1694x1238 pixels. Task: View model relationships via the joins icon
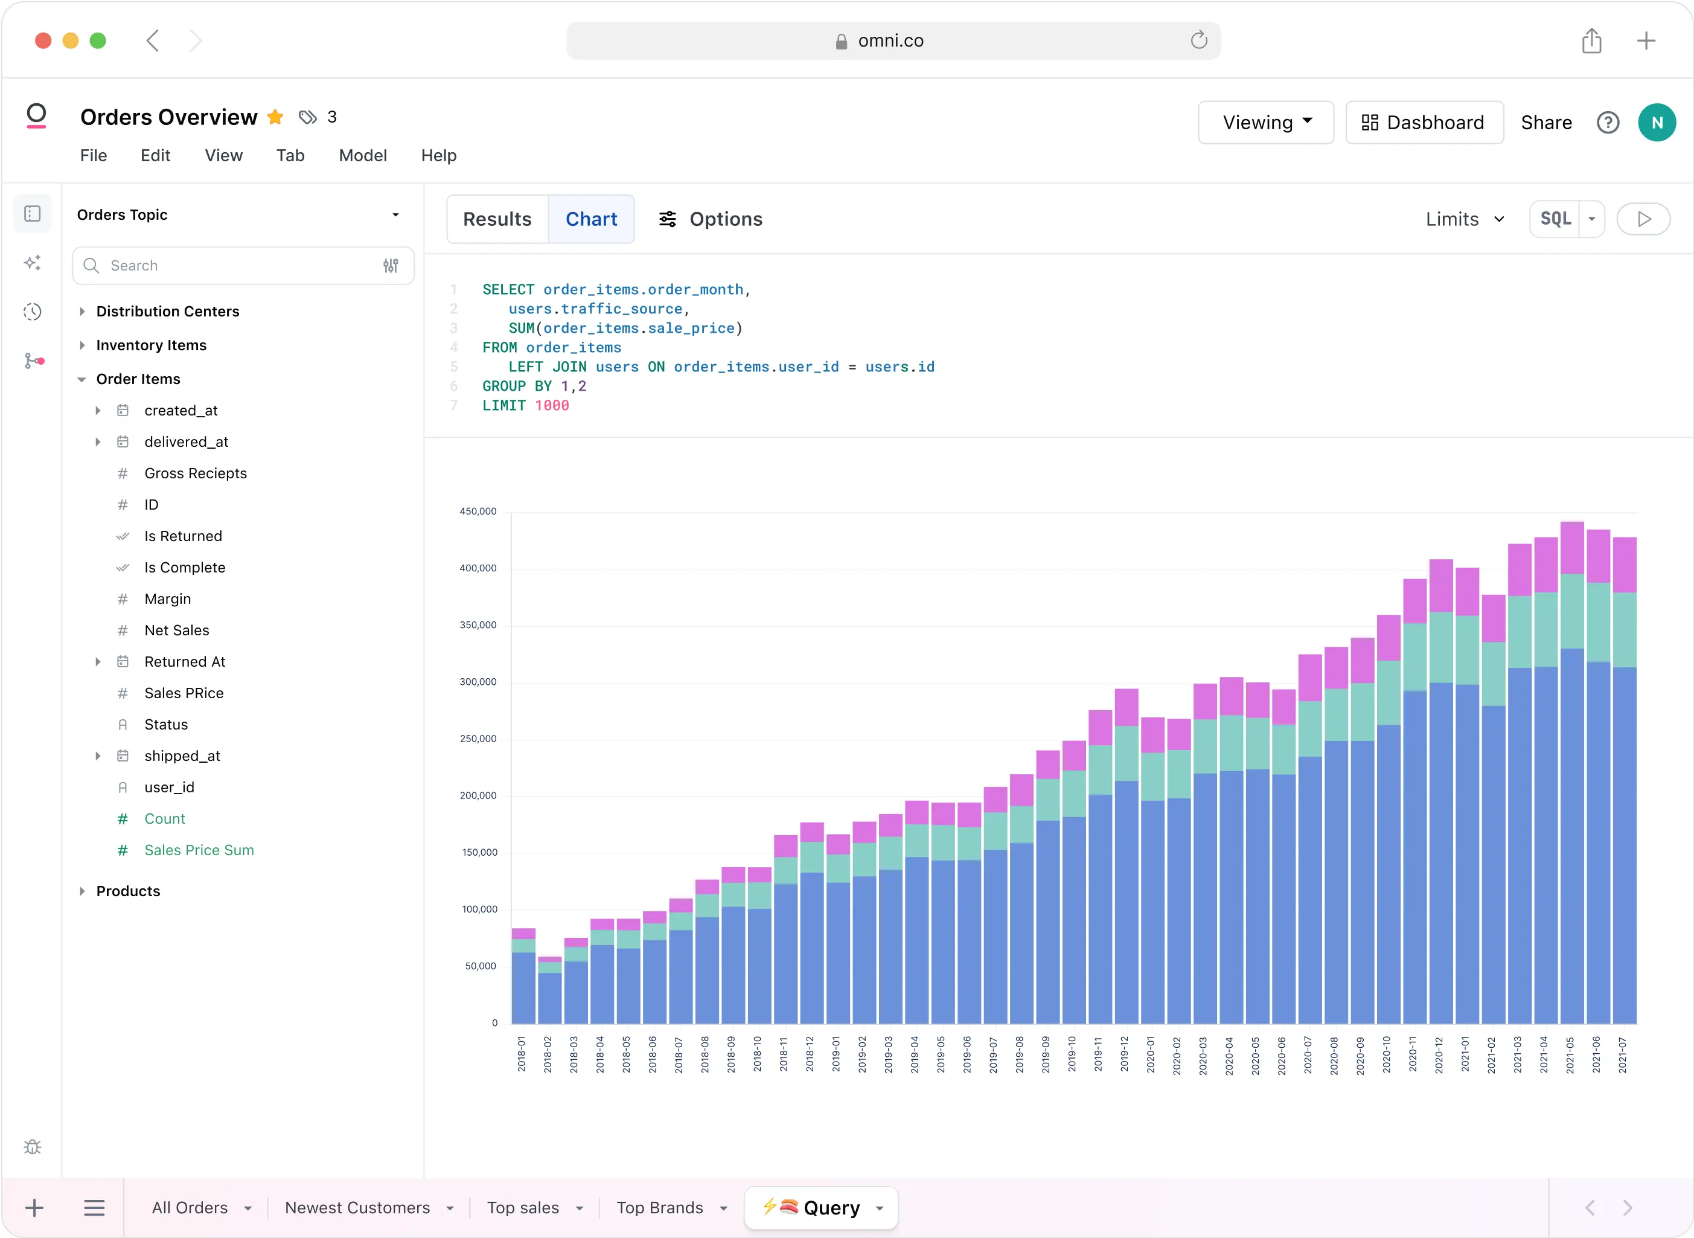pos(33,361)
